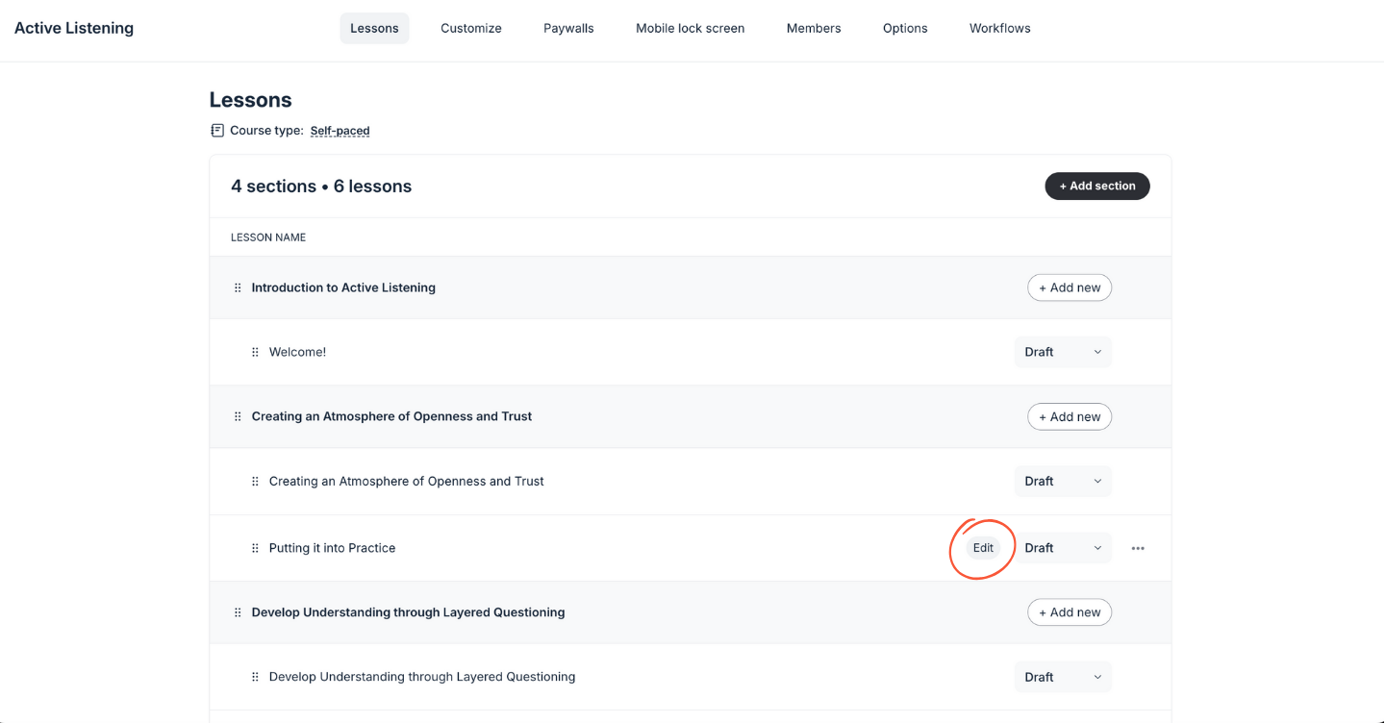Click drag handle next to Welcome! lesson
Image resolution: width=1385 pixels, height=723 pixels.
(255, 352)
